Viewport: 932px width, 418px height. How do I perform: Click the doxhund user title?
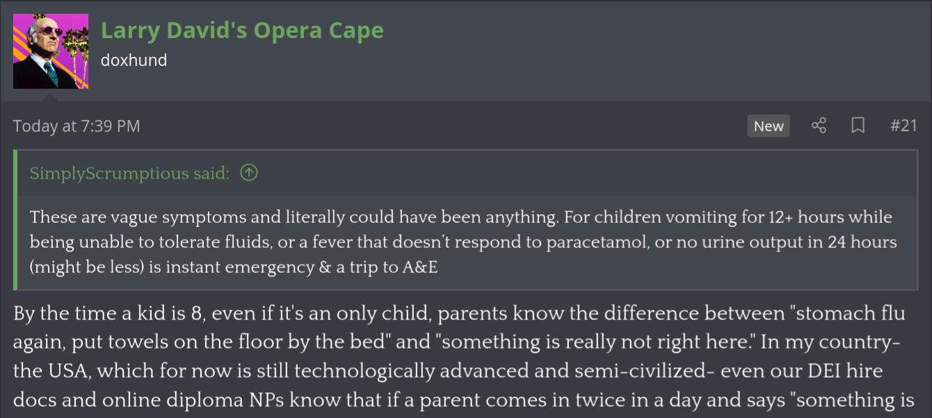point(134,60)
